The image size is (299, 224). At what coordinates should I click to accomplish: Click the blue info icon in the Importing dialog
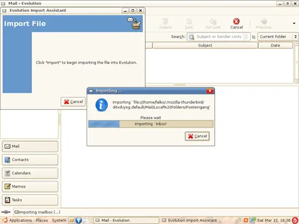click(x=102, y=105)
